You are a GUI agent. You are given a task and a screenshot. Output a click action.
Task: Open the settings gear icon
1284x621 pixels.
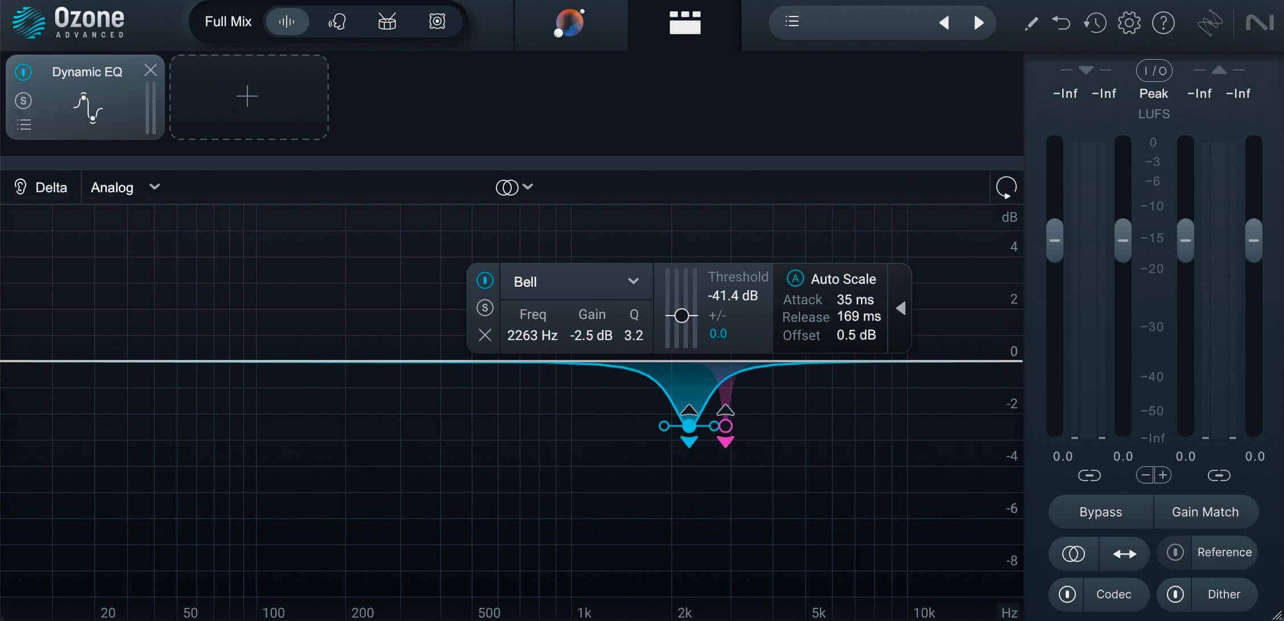(x=1129, y=23)
